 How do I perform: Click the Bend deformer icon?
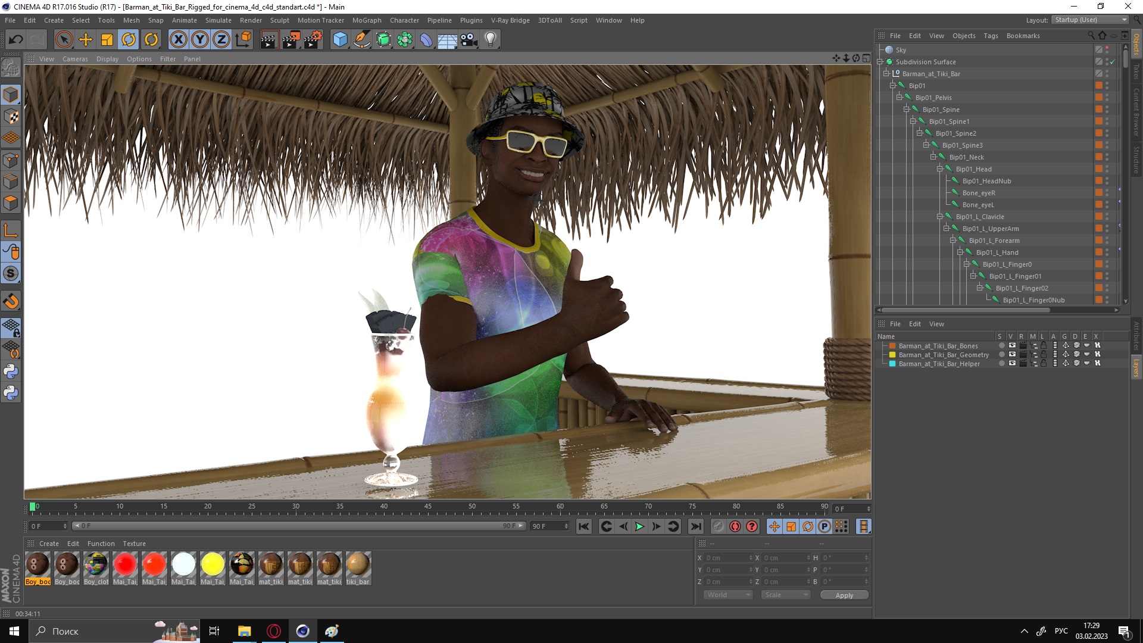coord(426,40)
